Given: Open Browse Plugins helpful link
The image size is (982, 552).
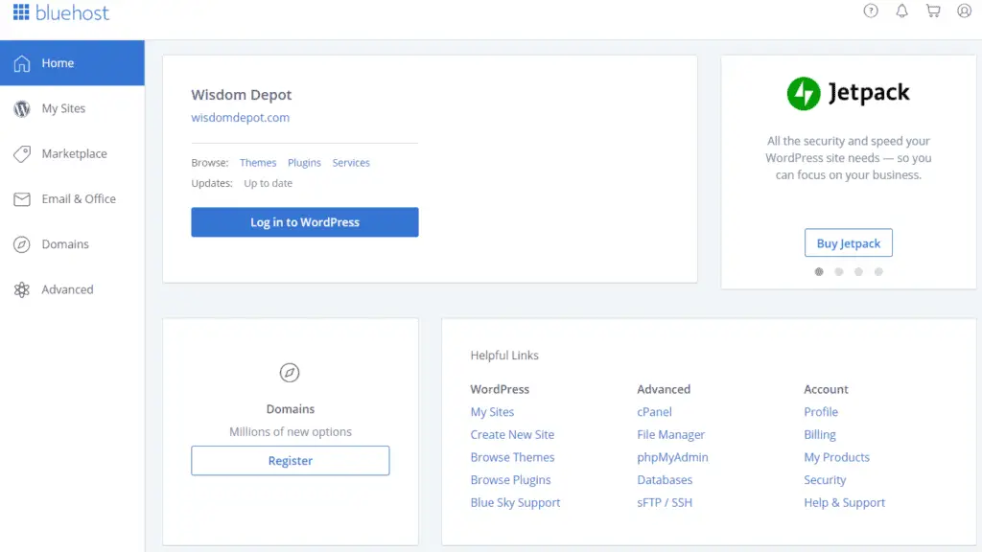Looking at the screenshot, I should [x=510, y=480].
